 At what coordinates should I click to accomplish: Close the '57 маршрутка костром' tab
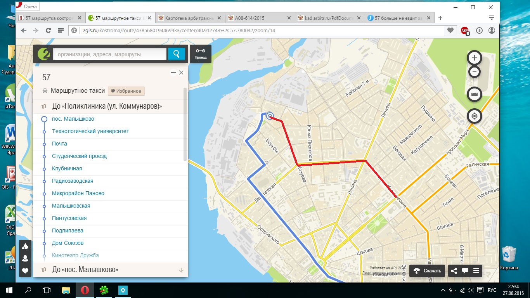click(x=80, y=18)
